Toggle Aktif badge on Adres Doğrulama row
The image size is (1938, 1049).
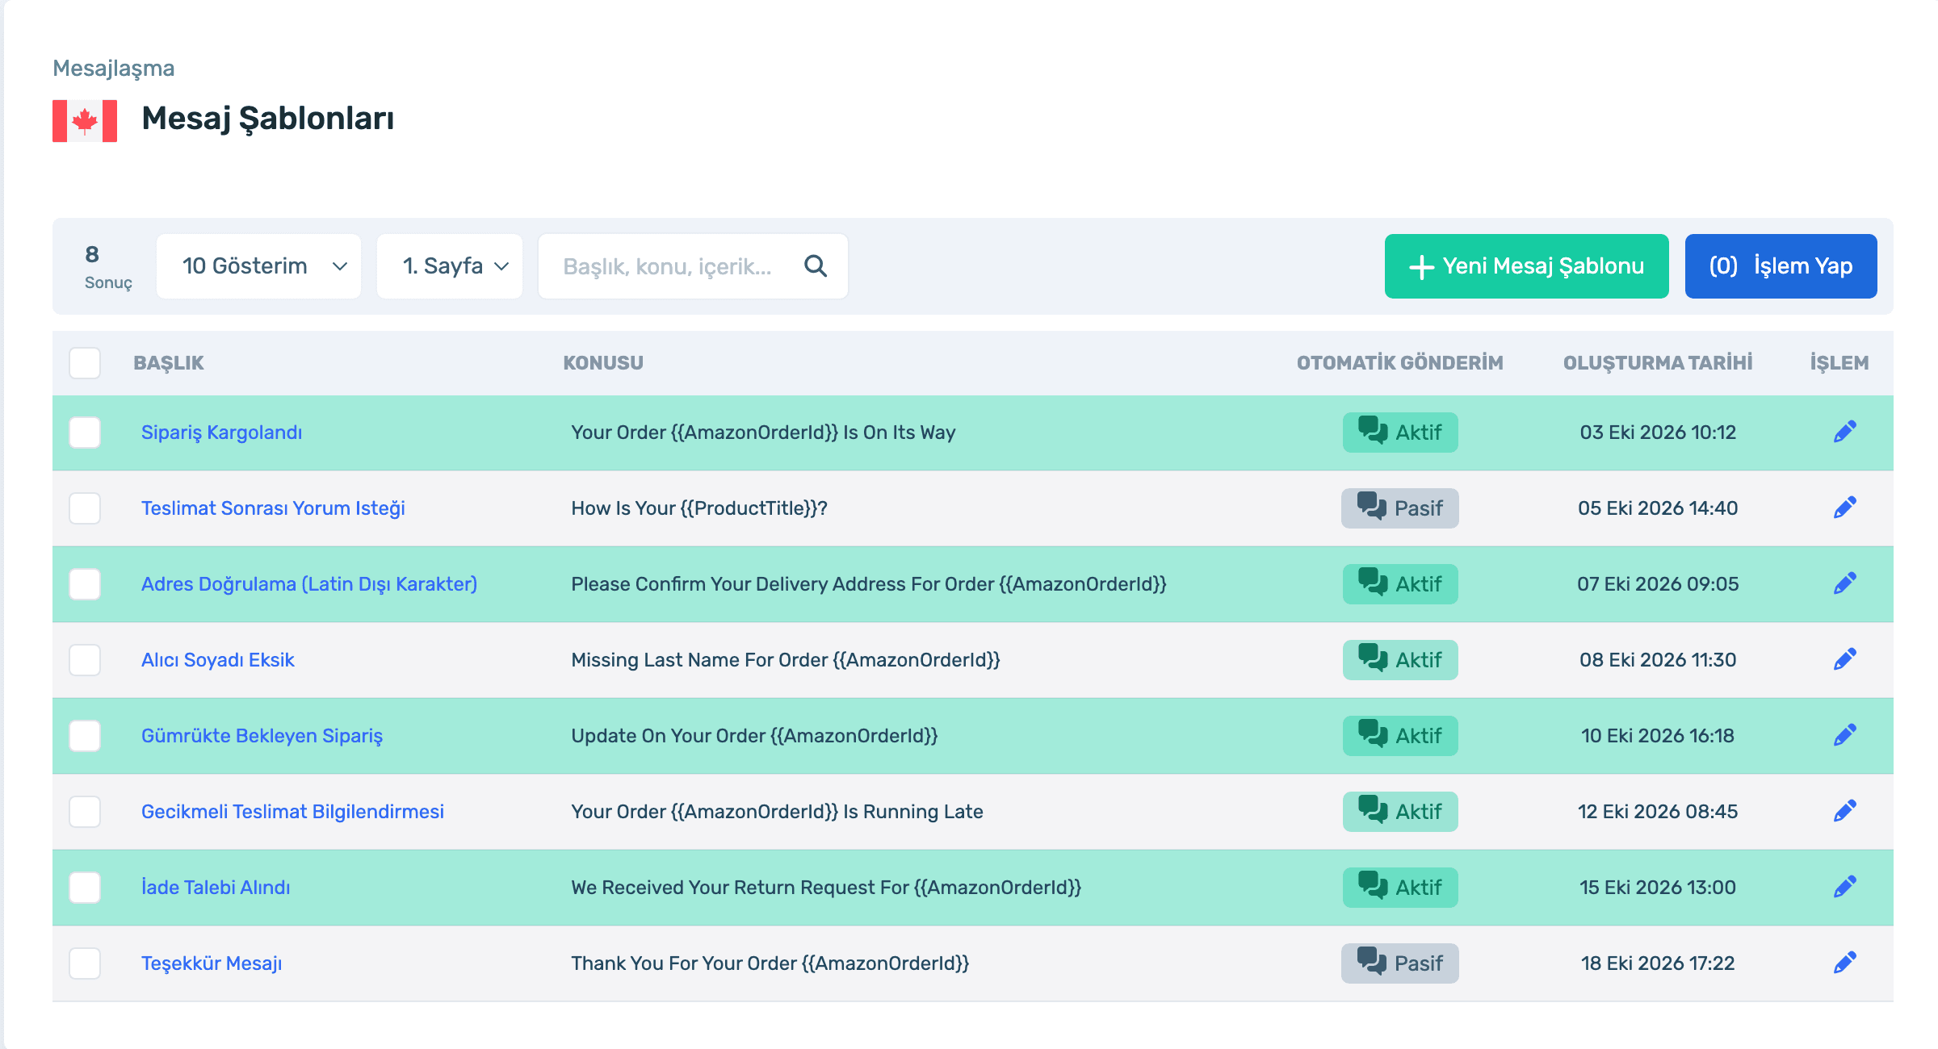click(1400, 584)
